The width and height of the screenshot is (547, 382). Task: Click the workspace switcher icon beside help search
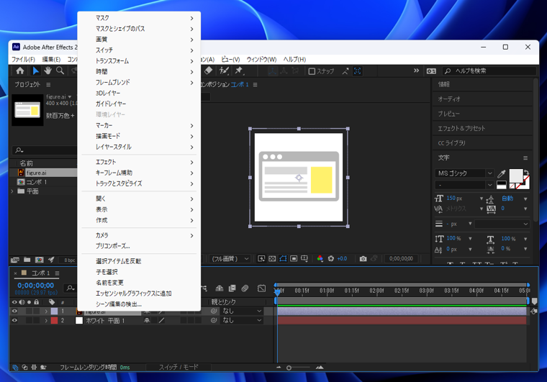[x=431, y=71]
